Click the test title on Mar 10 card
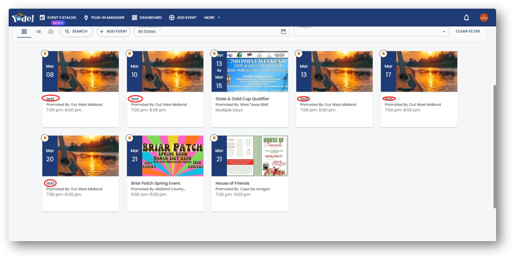514x259 pixels. pyautogui.click(x=135, y=99)
